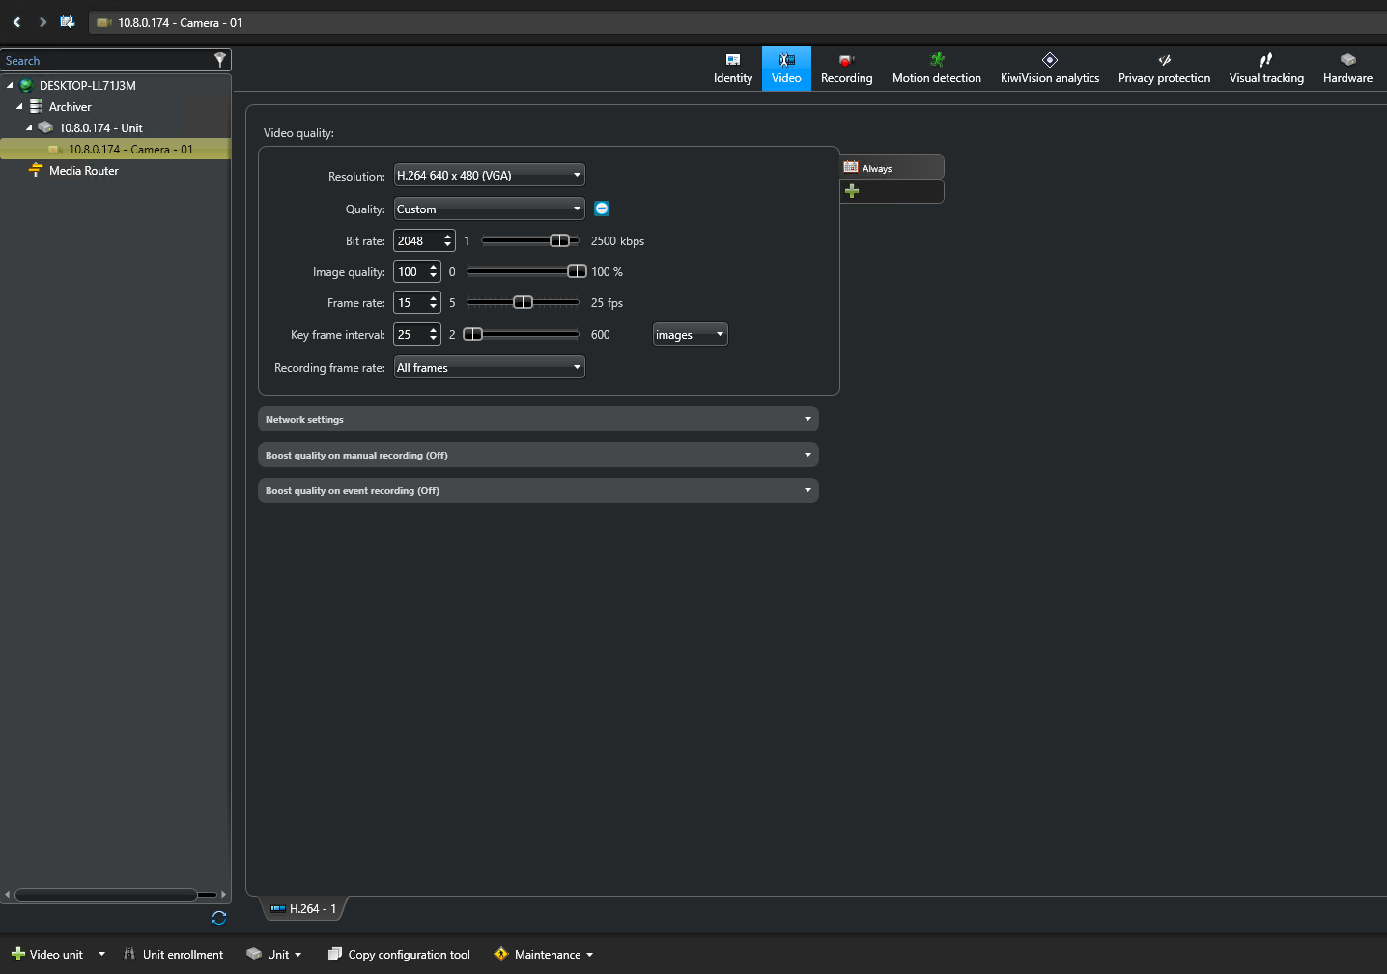
Task: Select Media Router in the tree
Action: click(x=84, y=171)
